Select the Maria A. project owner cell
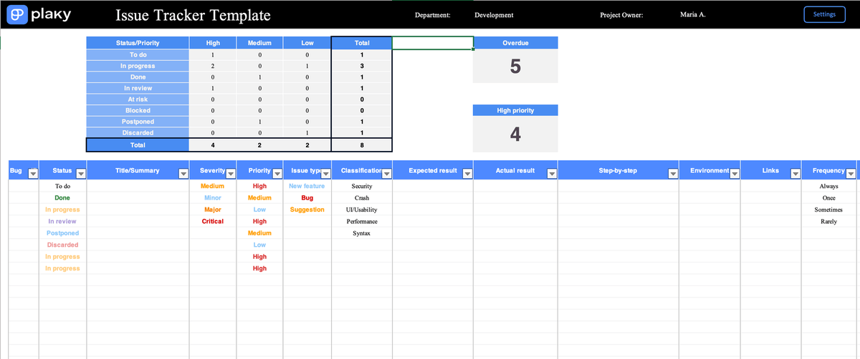The height and width of the screenshot is (359, 860). tap(692, 15)
